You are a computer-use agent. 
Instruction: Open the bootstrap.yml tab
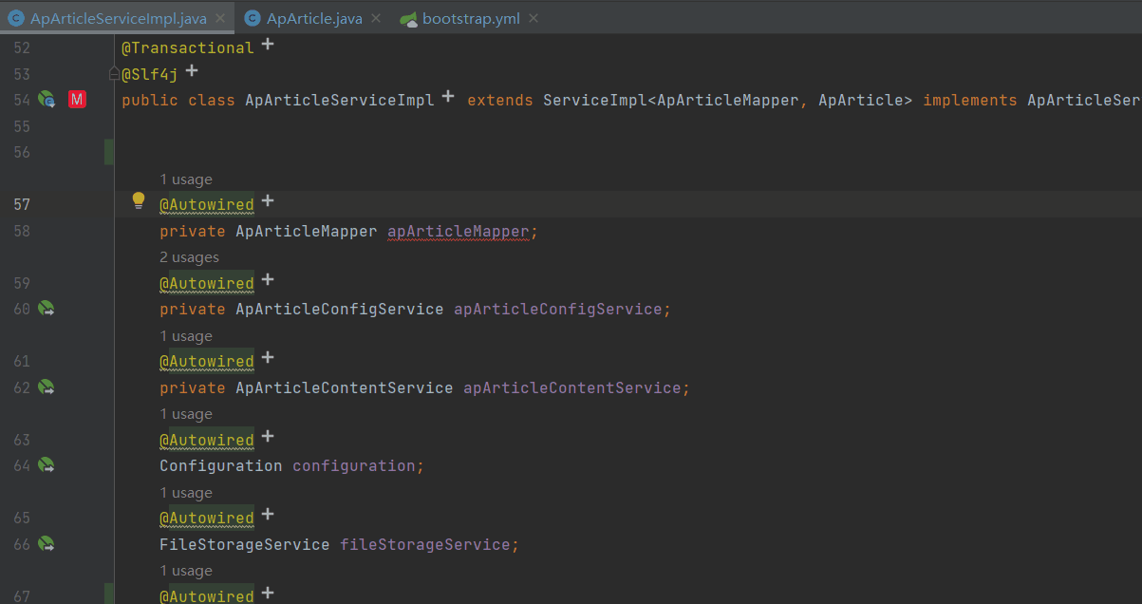(x=471, y=18)
